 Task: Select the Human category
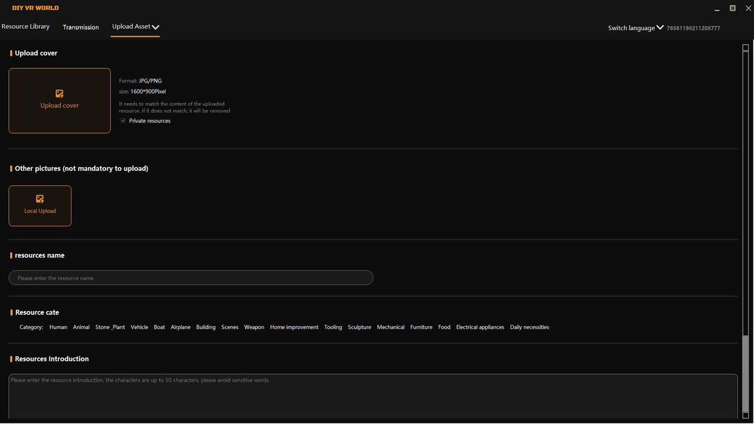point(58,327)
